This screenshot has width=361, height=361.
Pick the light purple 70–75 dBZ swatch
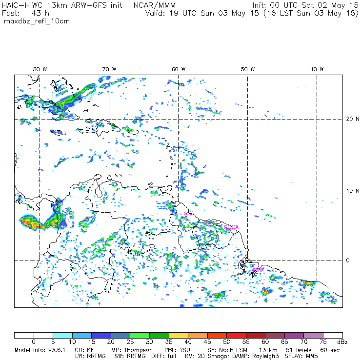click(314, 335)
